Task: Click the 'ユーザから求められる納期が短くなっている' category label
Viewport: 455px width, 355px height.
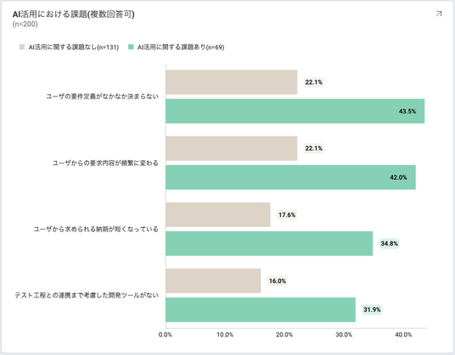Action: [96, 229]
